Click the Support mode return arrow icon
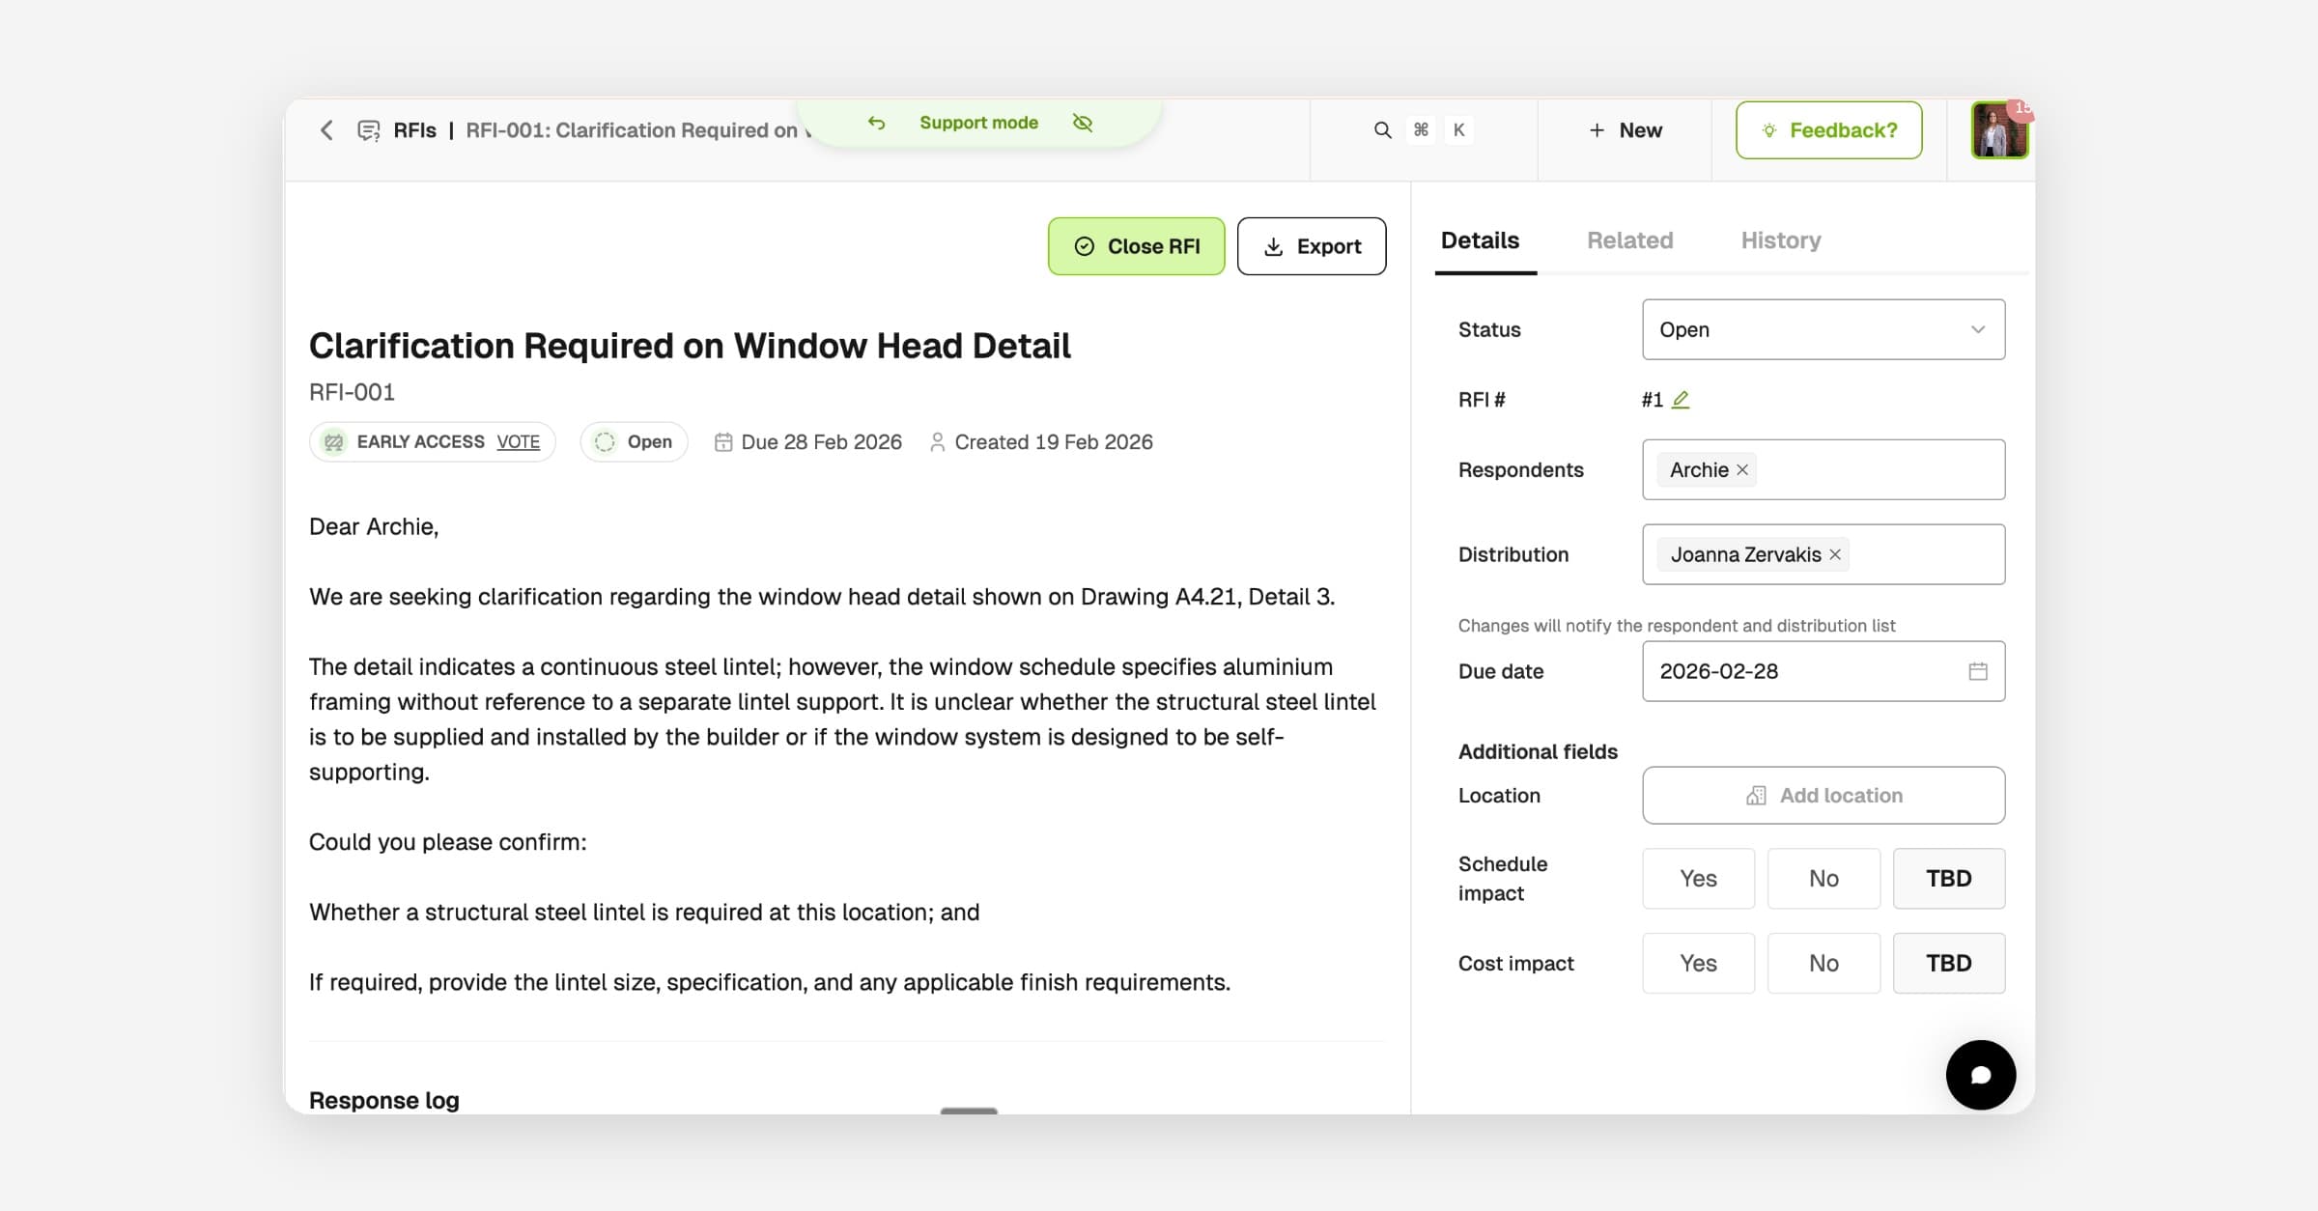This screenshot has height=1211, width=2318. (876, 123)
